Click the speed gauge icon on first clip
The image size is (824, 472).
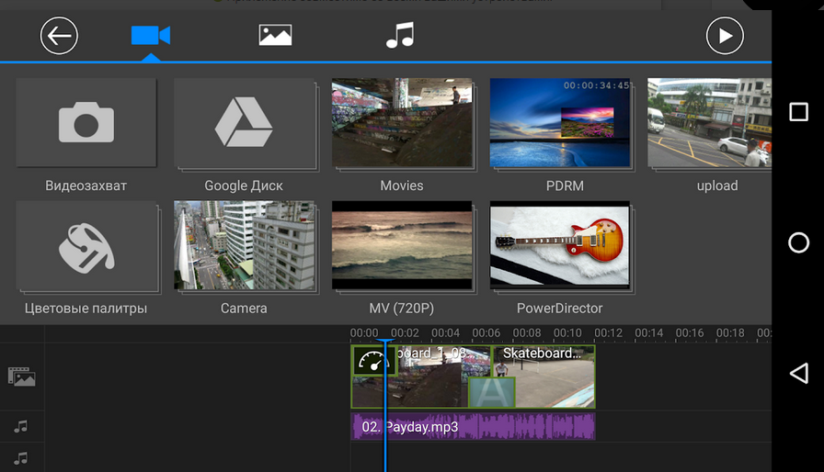[x=373, y=361]
